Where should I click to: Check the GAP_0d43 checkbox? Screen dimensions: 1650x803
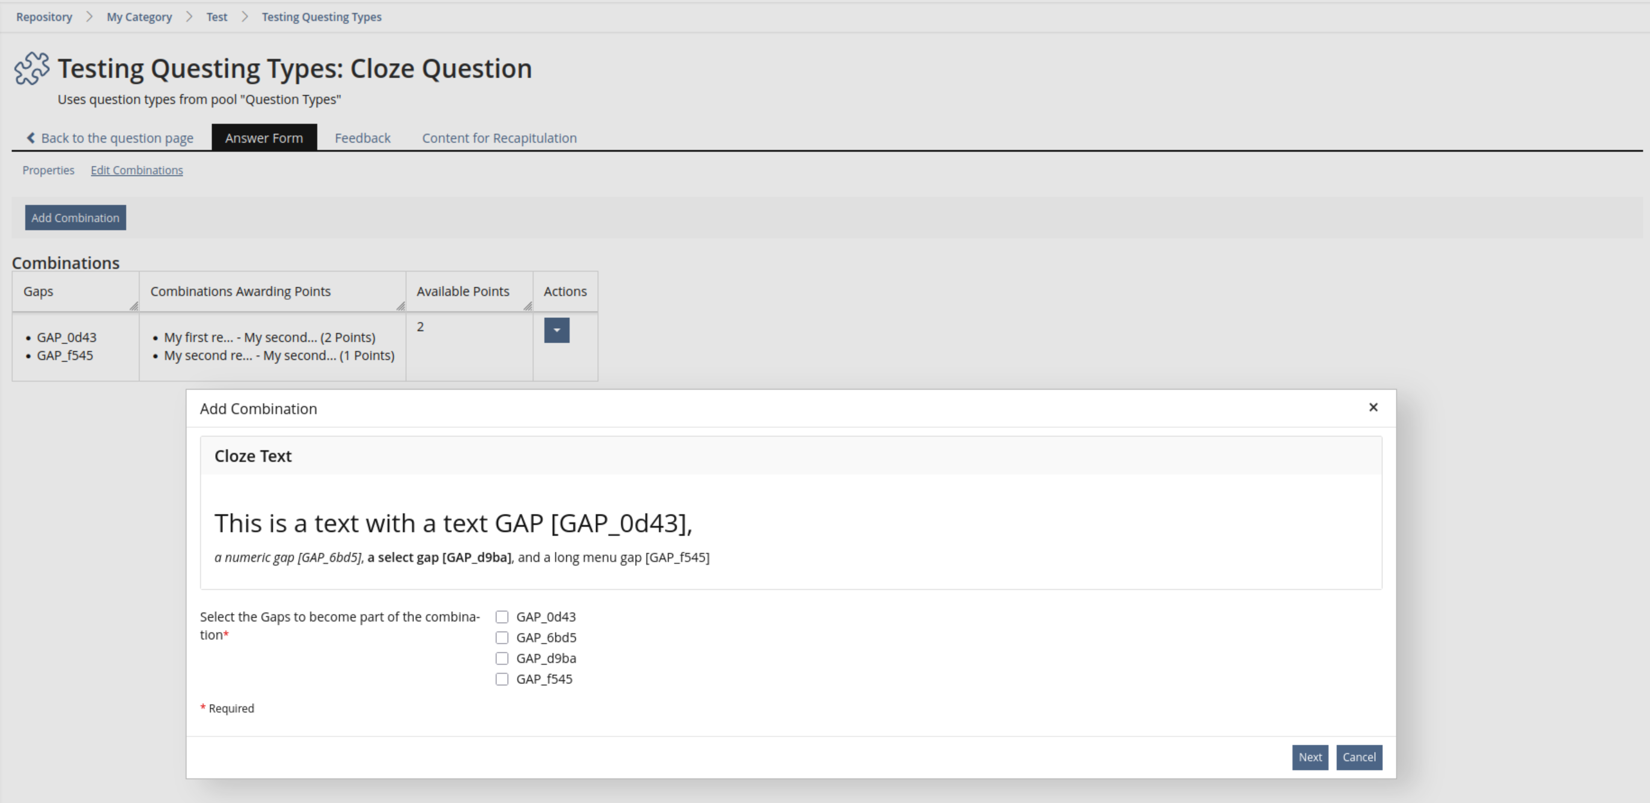(502, 617)
